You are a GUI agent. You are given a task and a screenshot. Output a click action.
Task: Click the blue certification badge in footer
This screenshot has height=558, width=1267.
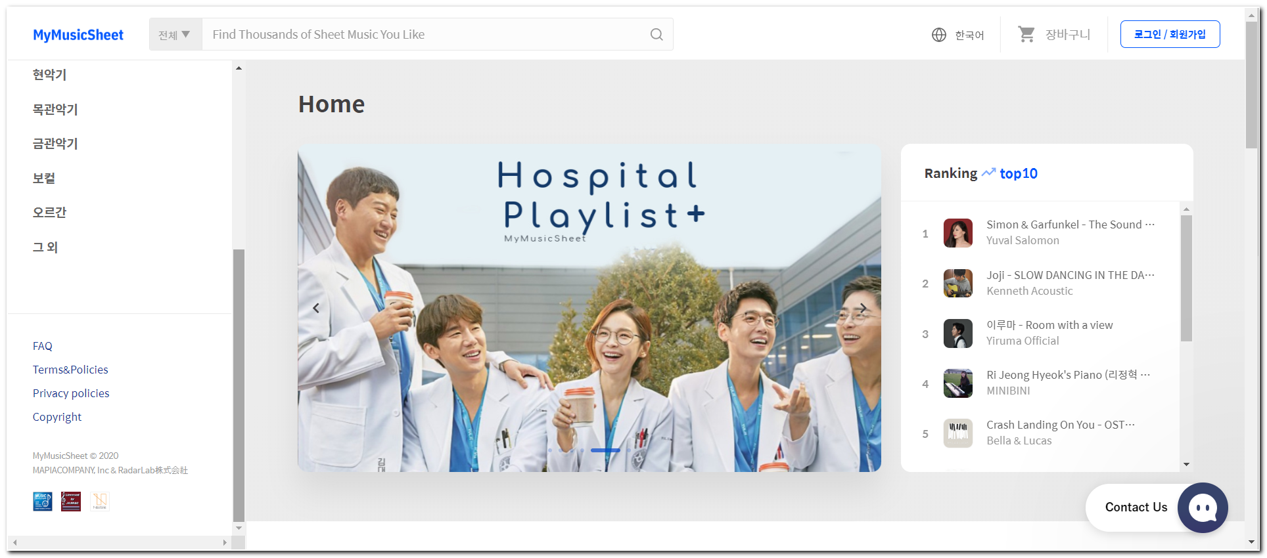tap(43, 502)
